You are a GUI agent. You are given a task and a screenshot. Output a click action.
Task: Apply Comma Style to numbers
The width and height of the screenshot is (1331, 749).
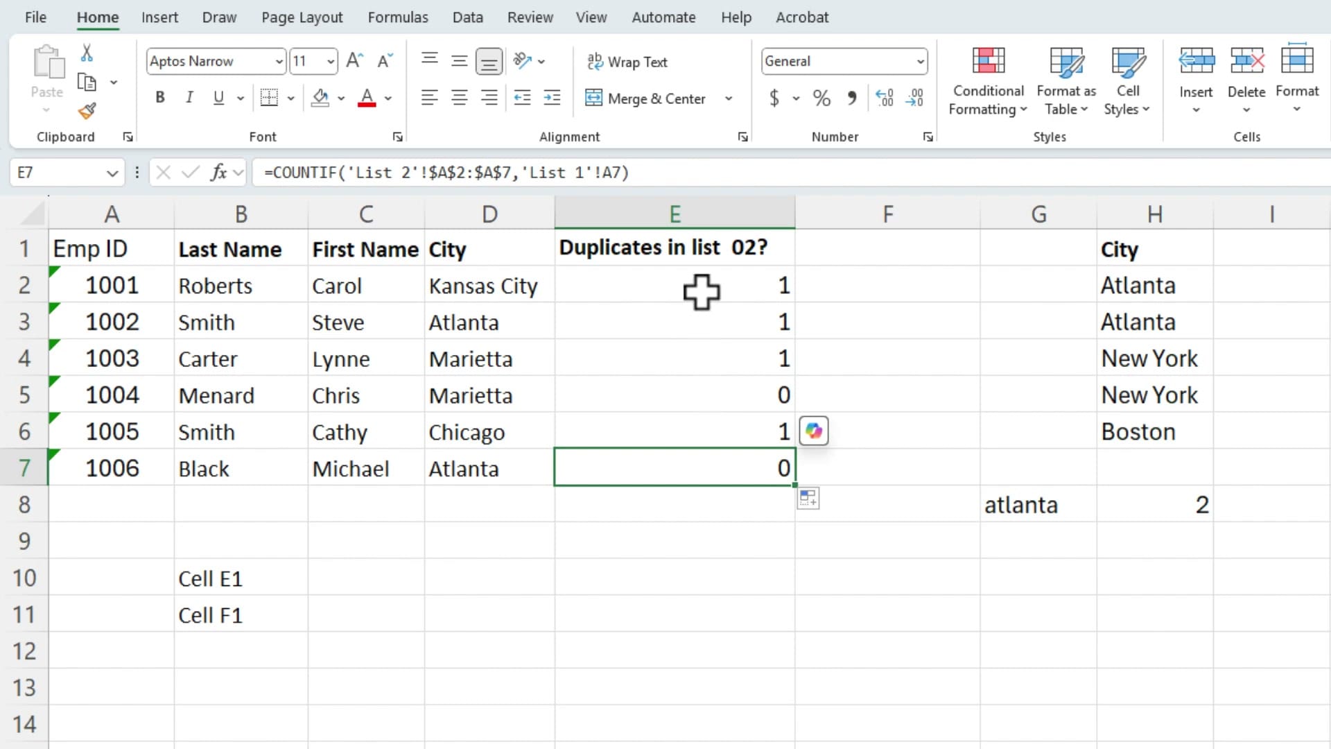pyautogui.click(x=852, y=98)
